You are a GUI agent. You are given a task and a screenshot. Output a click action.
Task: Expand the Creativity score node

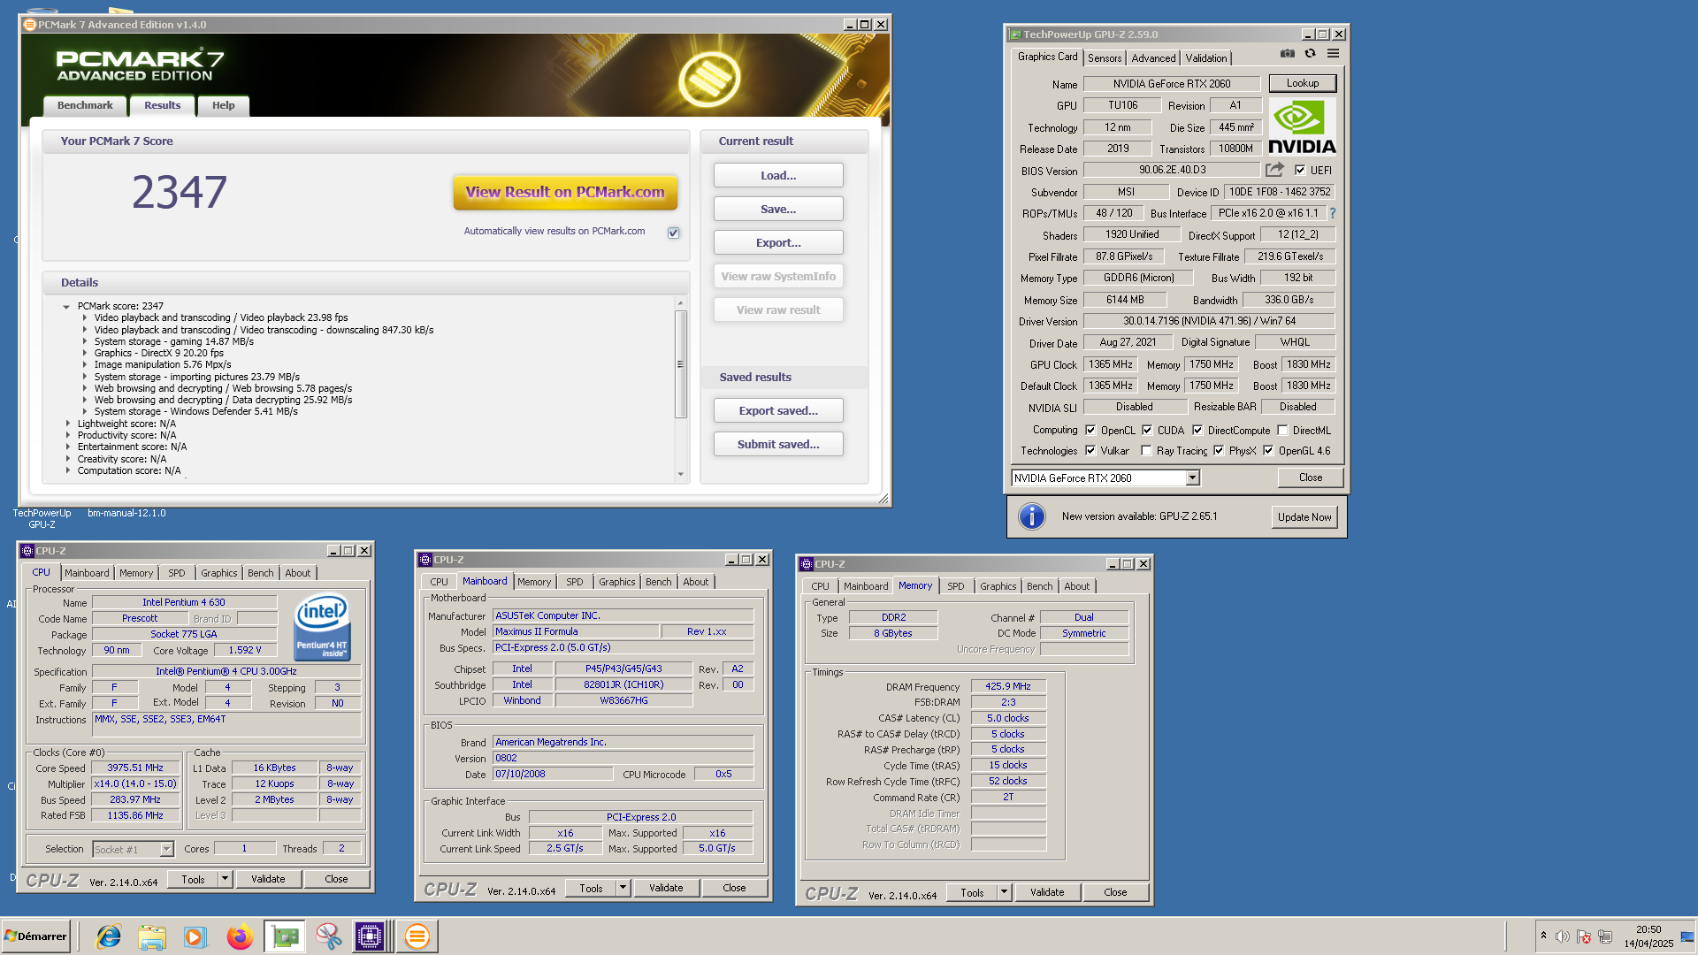click(x=68, y=459)
